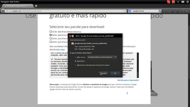Click 'Selecione seu pacote para download:' heading

coord(77,27)
